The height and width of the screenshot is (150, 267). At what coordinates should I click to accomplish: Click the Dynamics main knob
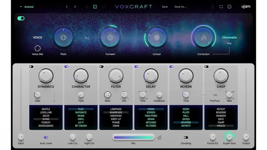pyautogui.click(x=46, y=76)
